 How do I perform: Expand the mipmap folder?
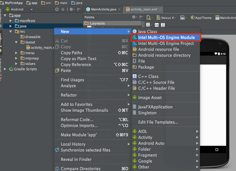(x=16, y=58)
